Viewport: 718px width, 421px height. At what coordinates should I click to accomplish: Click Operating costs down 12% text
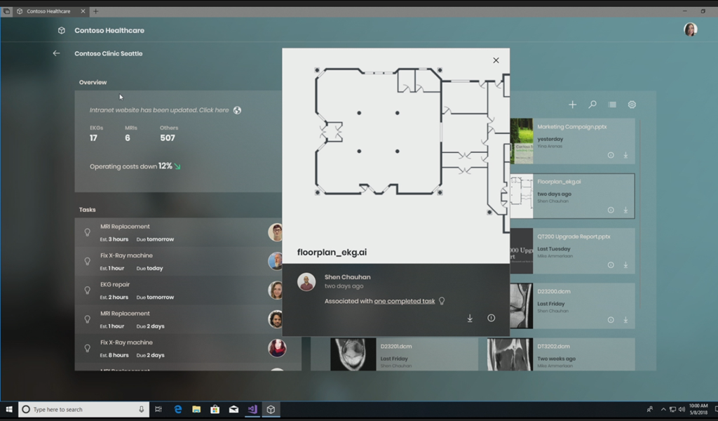[x=131, y=166]
